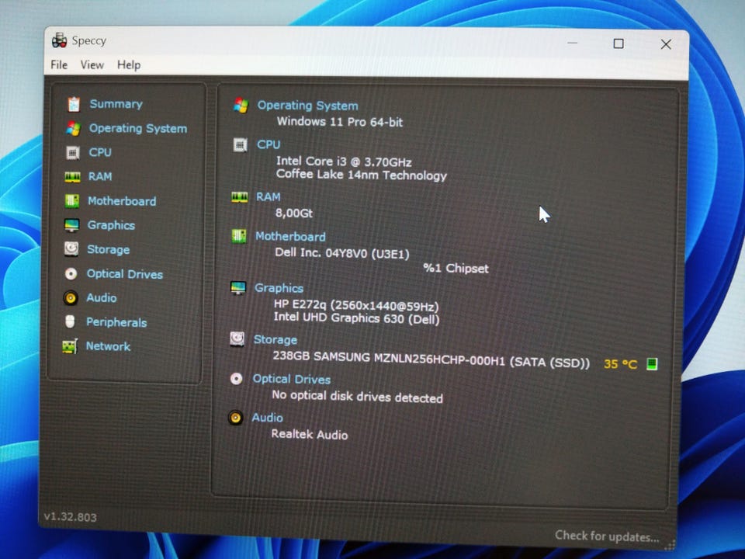The width and height of the screenshot is (745, 559).
Task: Open Graphics sidebar label
Action: click(111, 225)
